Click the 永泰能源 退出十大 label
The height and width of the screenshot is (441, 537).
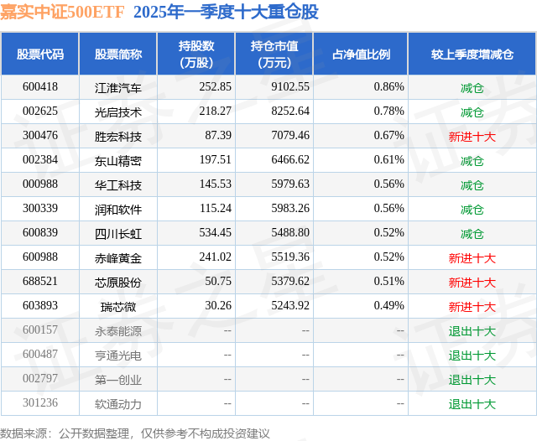click(472, 331)
